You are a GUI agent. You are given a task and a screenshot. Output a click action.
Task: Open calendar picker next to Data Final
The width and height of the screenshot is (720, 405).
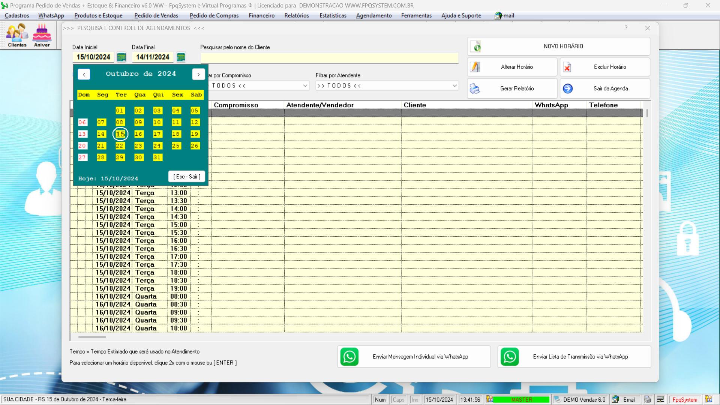tap(181, 57)
